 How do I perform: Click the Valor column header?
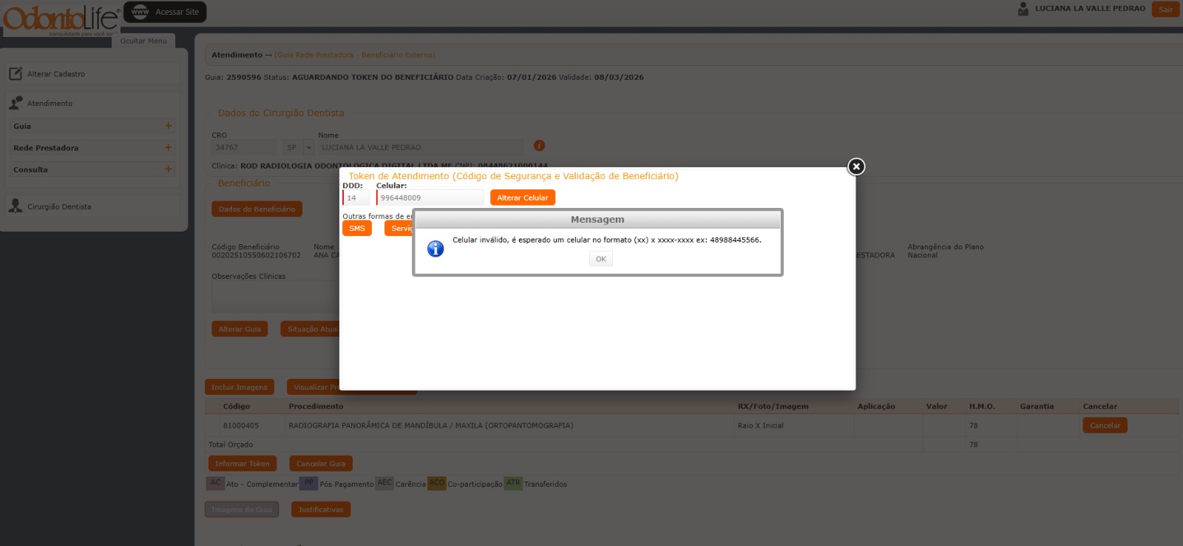[937, 406]
